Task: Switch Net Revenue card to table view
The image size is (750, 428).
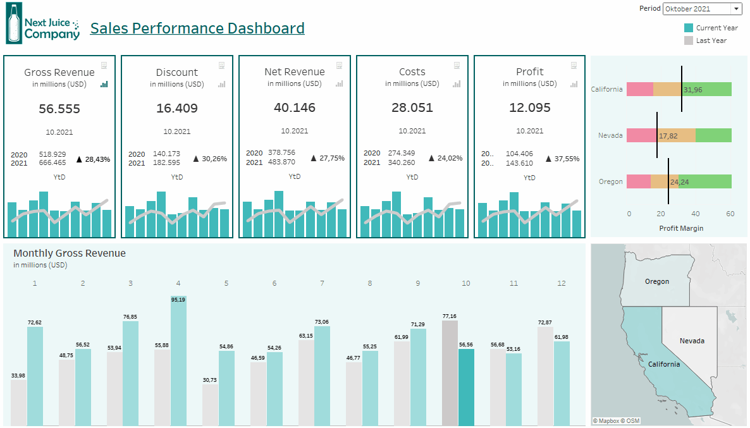Action: [338, 65]
